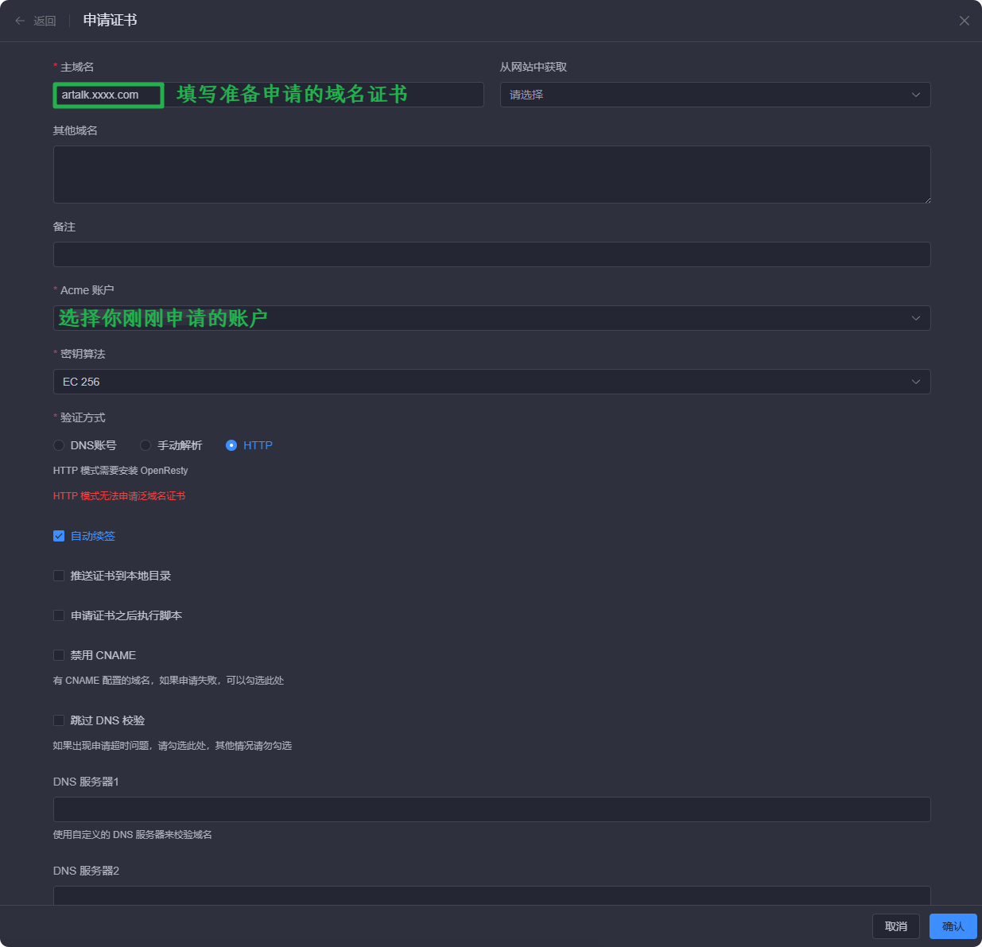This screenshot has width=982, height=947.
Task: Click the blue confirm button
Action: pyautogui.click(x=953, y=926)
